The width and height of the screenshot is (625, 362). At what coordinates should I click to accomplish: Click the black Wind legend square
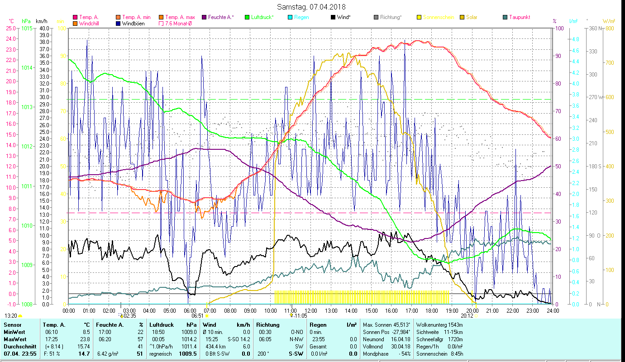(x=333, y=17)
